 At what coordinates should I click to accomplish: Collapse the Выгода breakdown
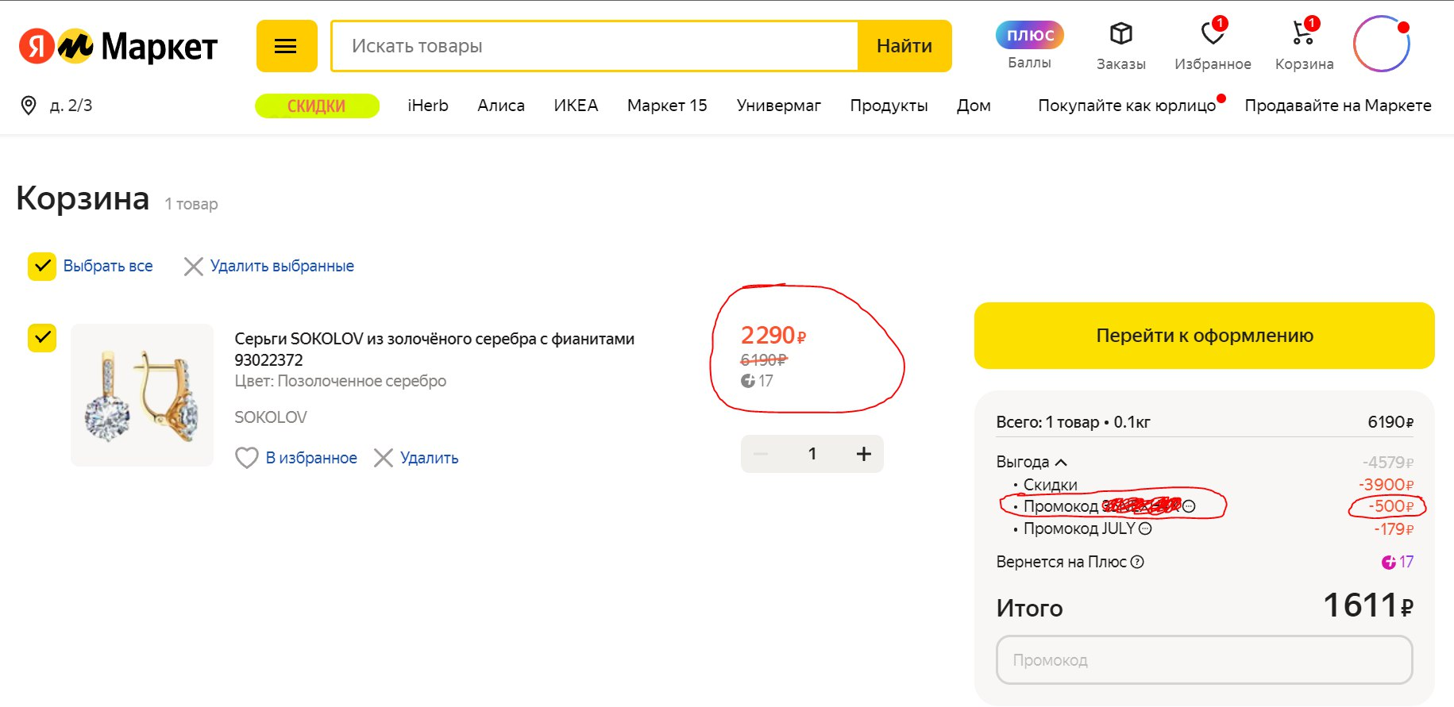[x=1061, y=462]
